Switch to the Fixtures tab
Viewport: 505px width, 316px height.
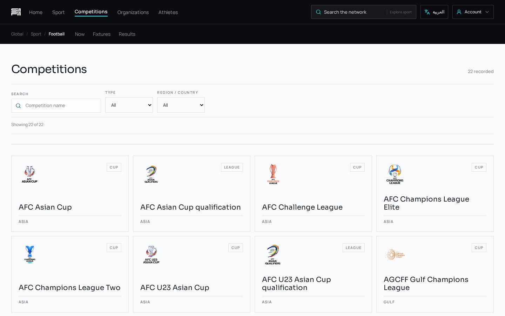[x=102, y=34]
